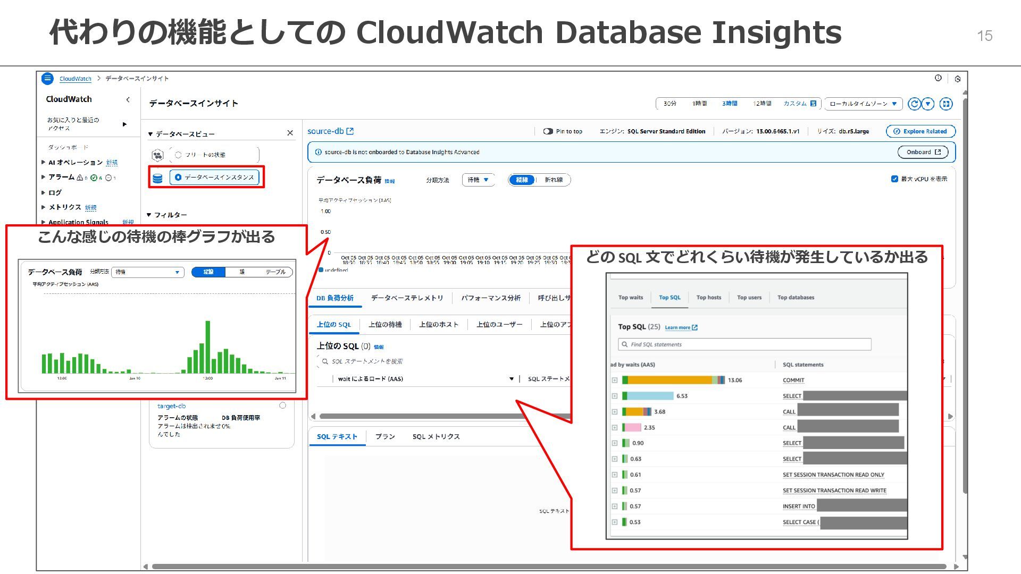Switch to the Database Telemetry tab
The height and width of the screenshot is (574, 1021).
407,298
